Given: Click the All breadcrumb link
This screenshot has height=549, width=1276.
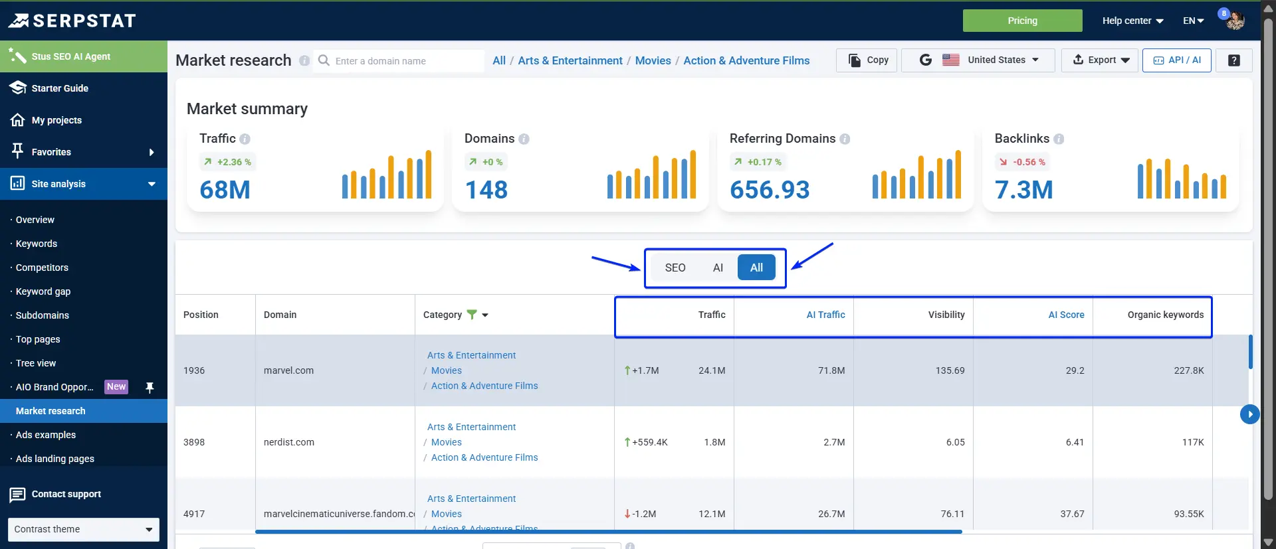Looking at the screenshot, I should pyautogui.click(x=499, y=60).
